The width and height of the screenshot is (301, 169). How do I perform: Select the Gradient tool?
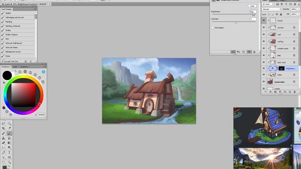click(x=9, y=143)
